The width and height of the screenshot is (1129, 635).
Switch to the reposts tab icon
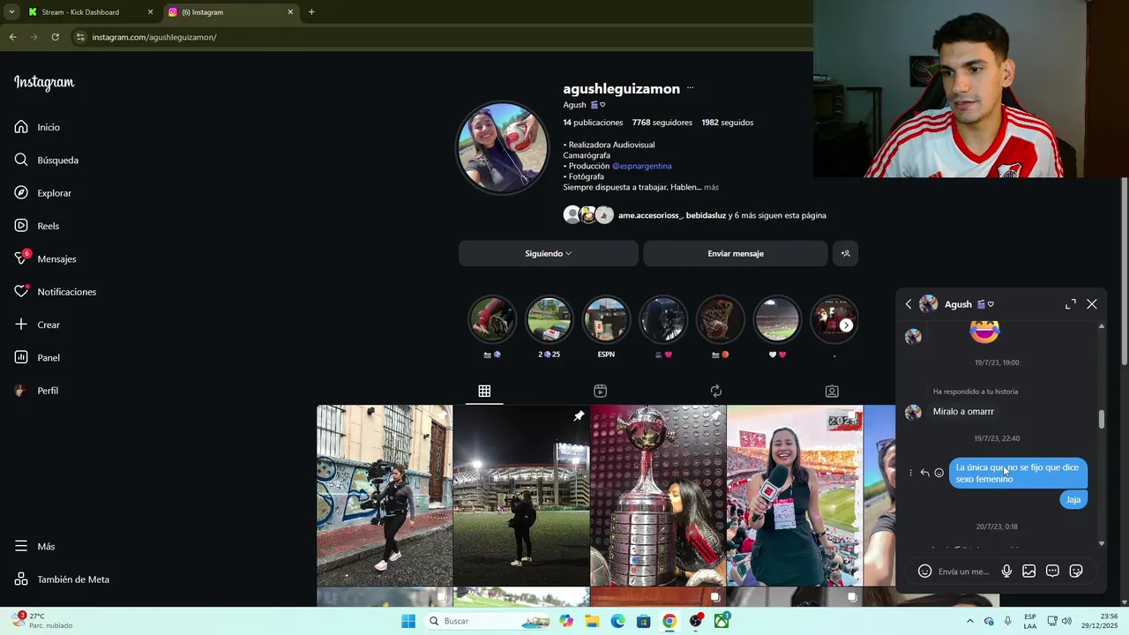(x=715, y=391)
